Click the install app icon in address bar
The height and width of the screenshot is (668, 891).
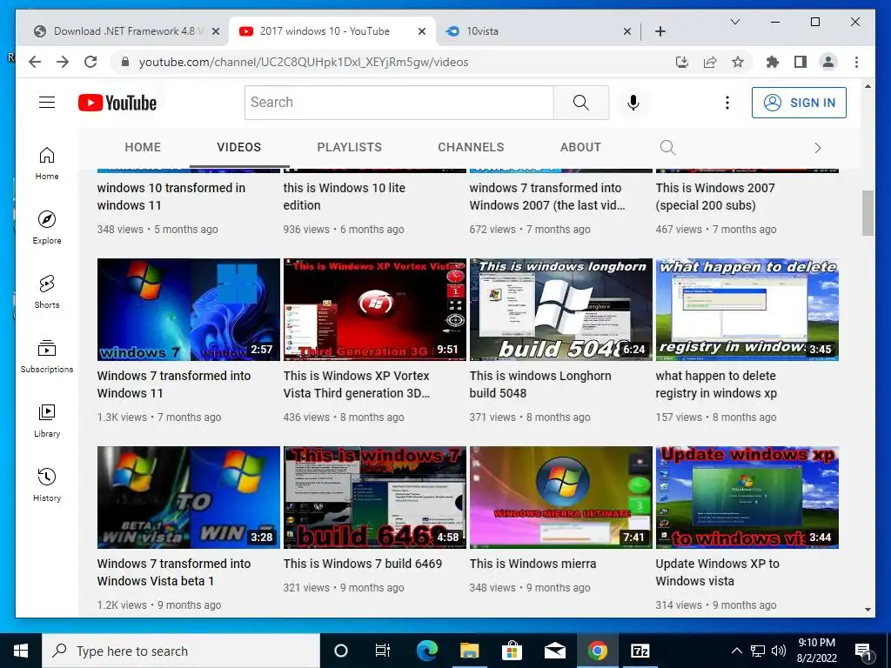coord(682,62)
